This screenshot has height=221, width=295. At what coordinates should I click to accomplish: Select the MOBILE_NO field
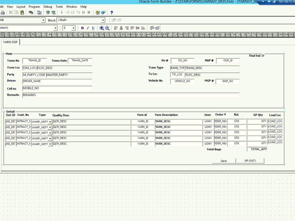57,88
